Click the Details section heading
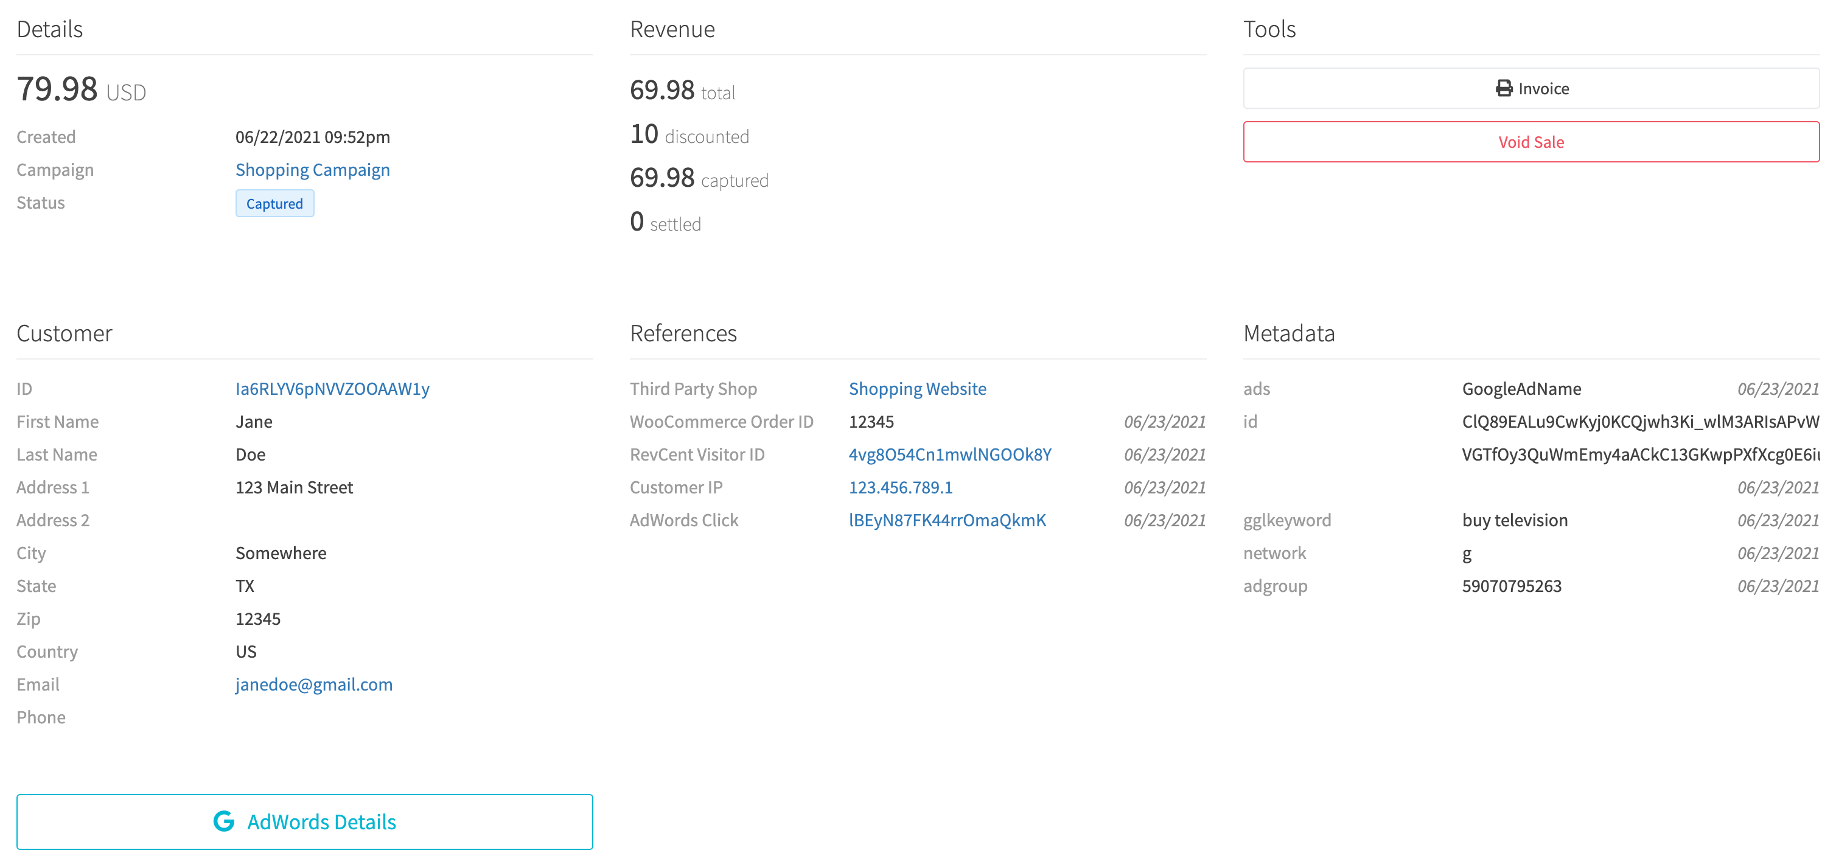The image size is (1836, 867). pyautogui.click(x=50, y=29)
